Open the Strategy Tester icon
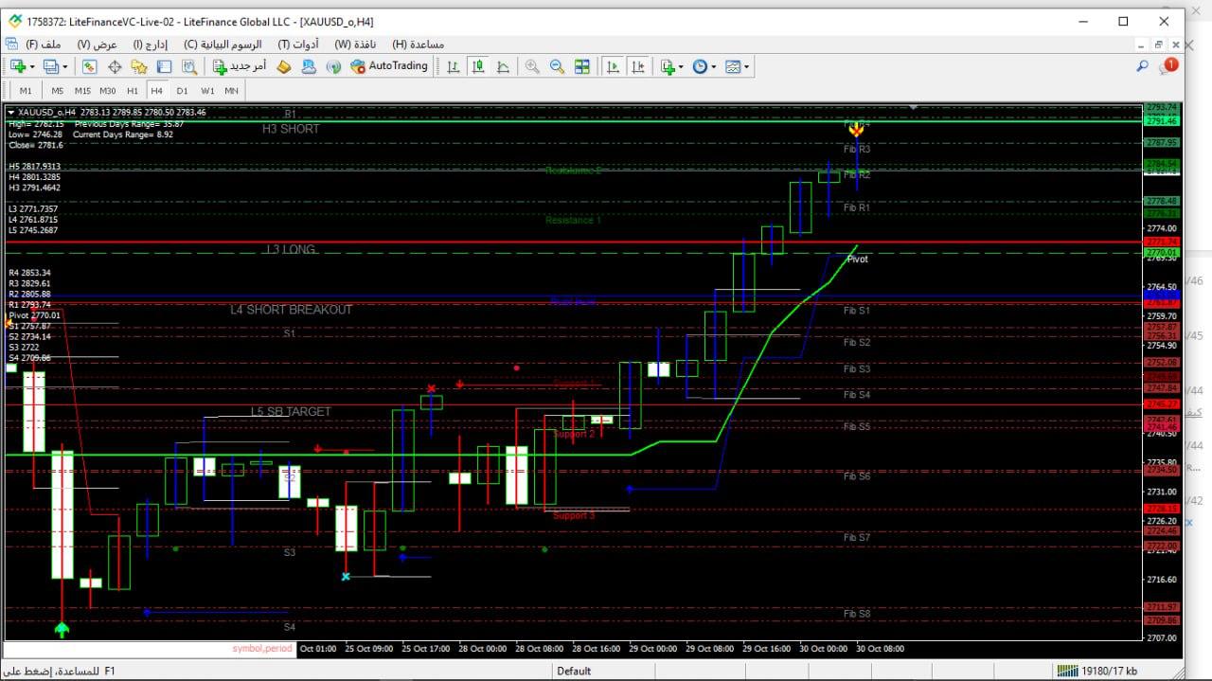The width and height of the screenshot is (1212, 681). point(189,66)
